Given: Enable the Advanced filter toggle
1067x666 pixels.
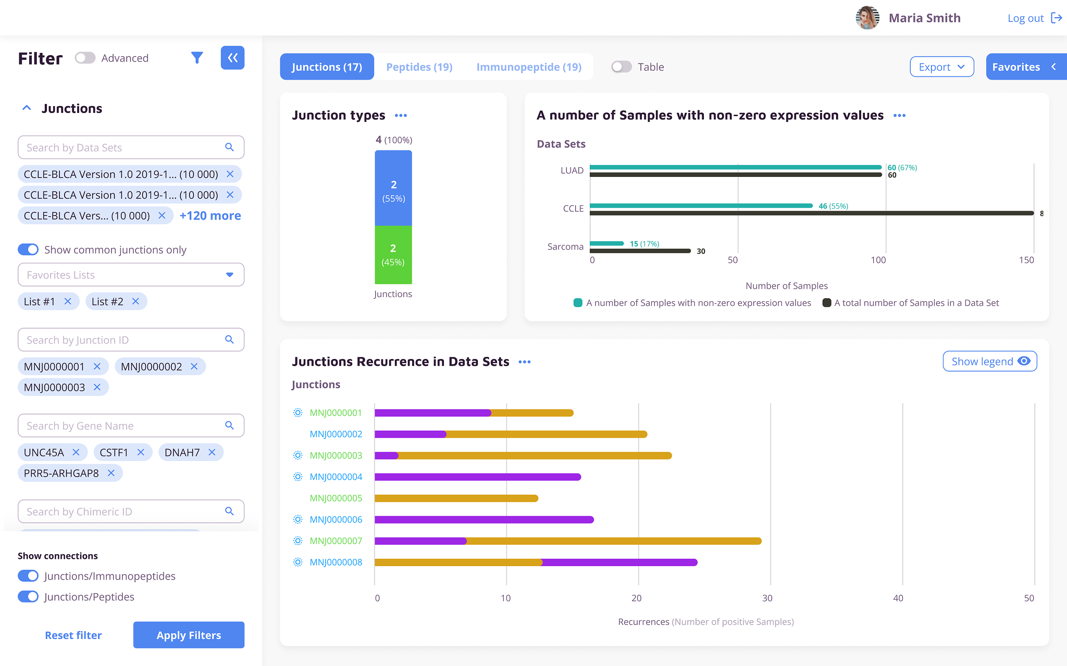Looking at the screenshot, I should (85, 58).
